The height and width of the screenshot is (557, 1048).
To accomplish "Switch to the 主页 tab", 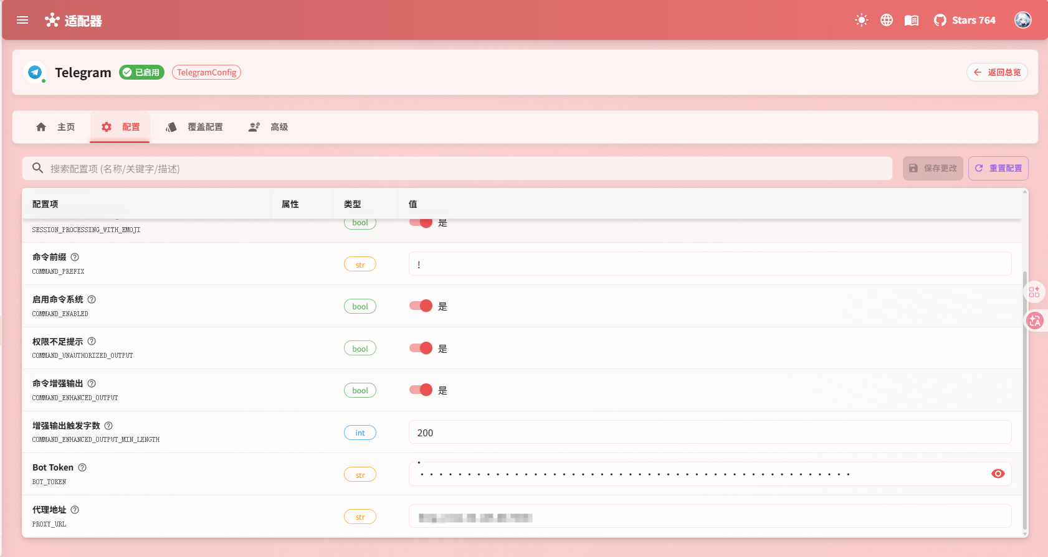I will click(x=55, y=127).
